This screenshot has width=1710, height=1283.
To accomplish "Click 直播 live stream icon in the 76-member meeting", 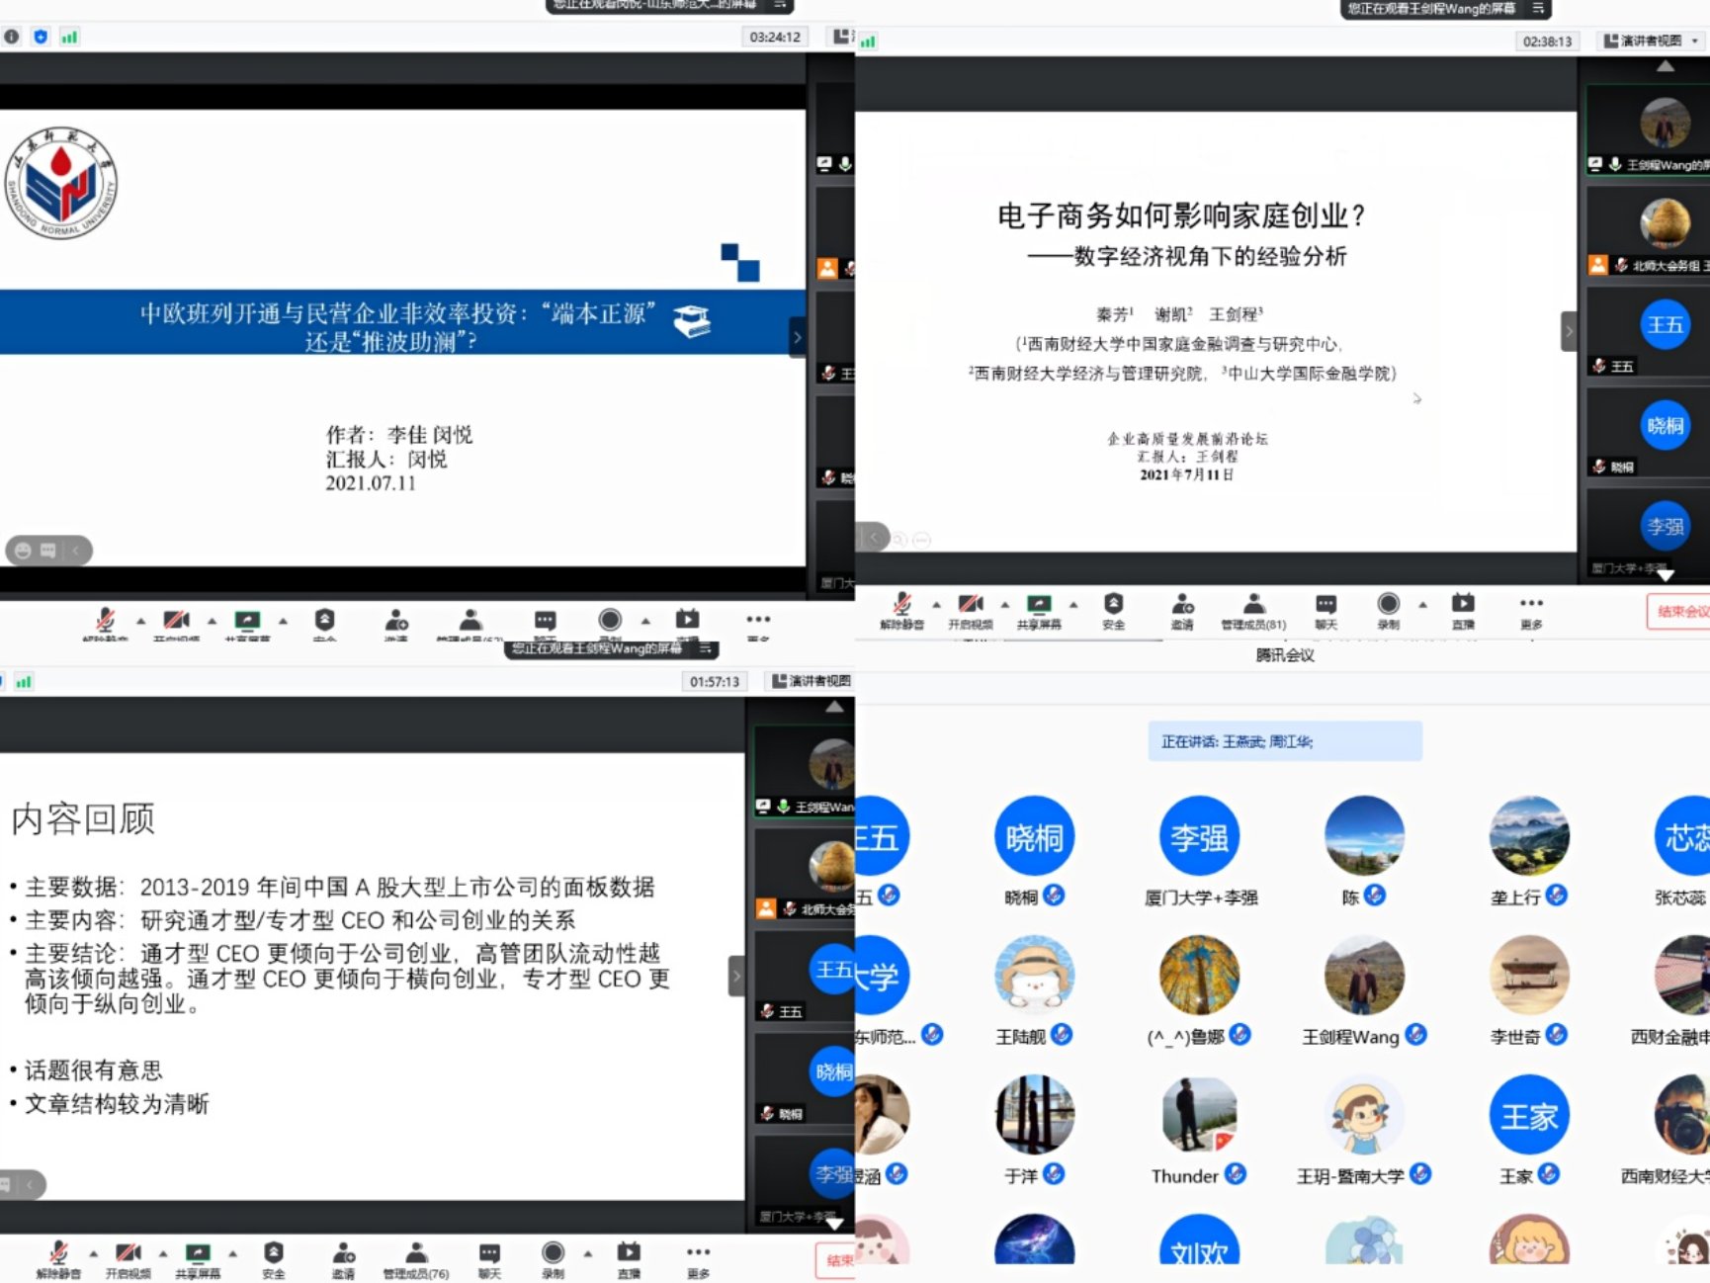I will click(x=629, y=1258).
